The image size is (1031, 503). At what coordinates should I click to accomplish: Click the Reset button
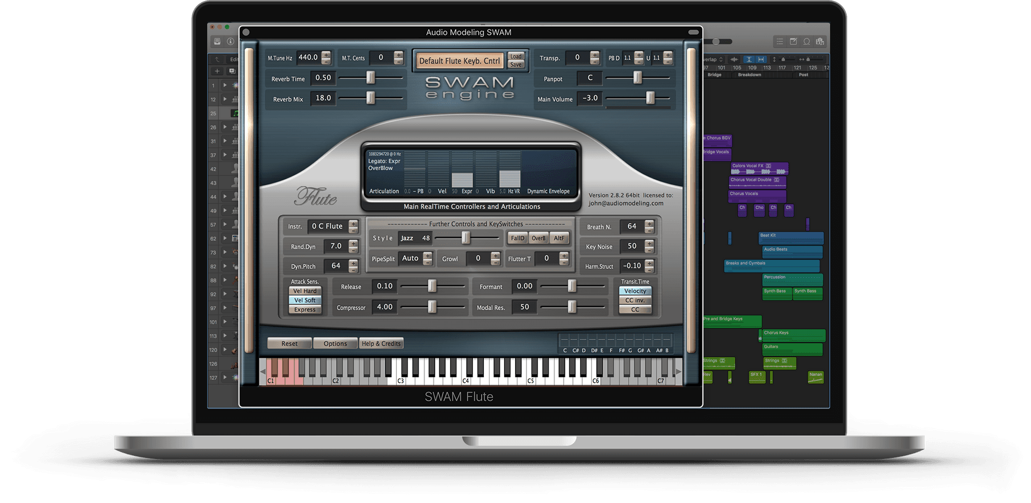289,344
